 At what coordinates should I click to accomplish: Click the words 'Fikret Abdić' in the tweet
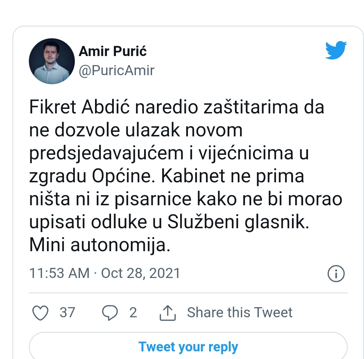pyautogui.click(x=79, y=107)
